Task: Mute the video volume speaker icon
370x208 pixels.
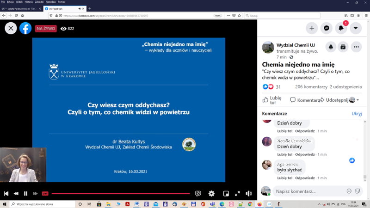Action: point(249,194)
